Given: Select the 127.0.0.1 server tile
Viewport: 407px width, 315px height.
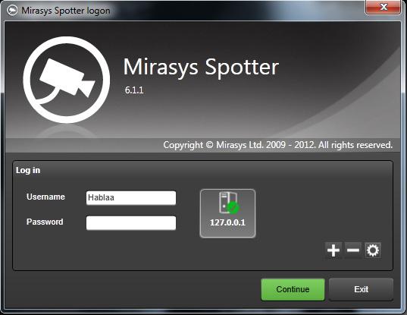Looking at the screenshot, I should tap(227, 213).
